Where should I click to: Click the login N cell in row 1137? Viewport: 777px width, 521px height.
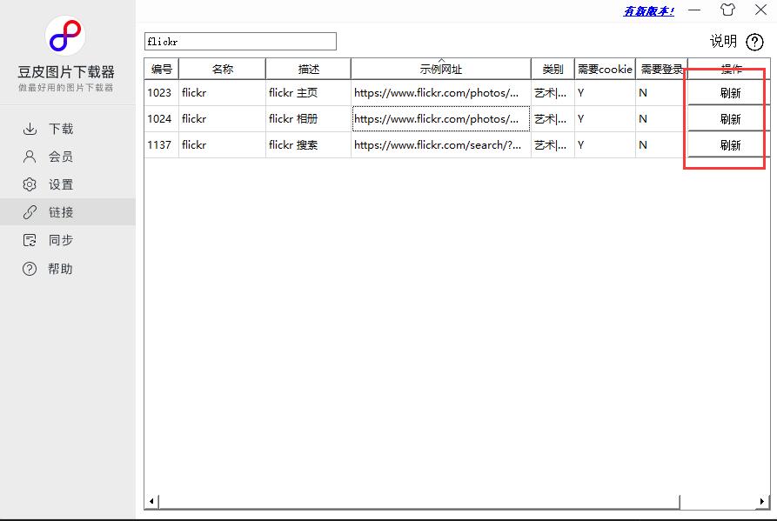(x=661, y=145)
